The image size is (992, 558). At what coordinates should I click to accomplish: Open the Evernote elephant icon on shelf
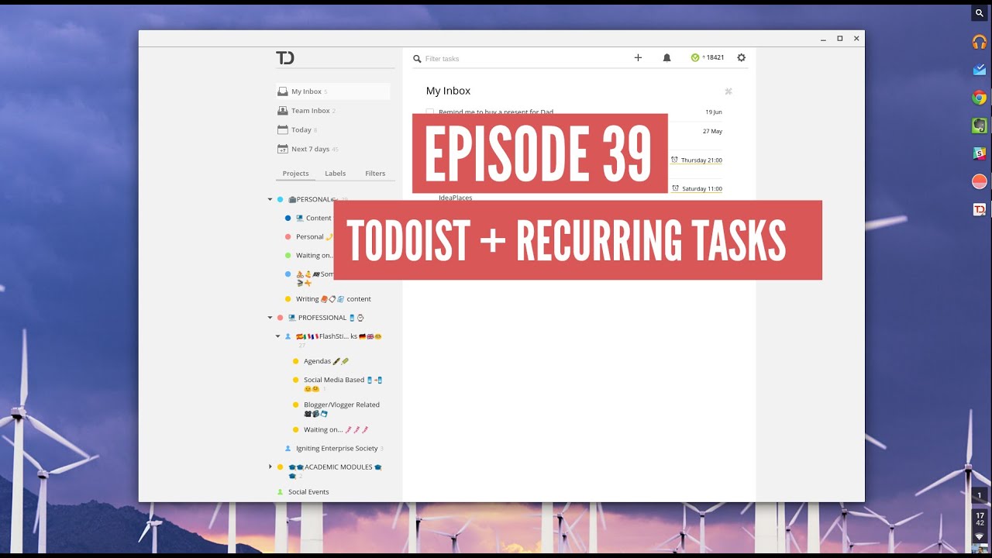tap(980, 126)
